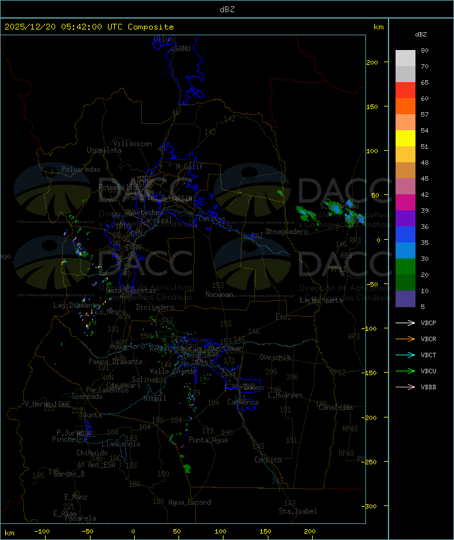Click the green radar echo south of Punta_Agua
The height and width of the screenshot is (540, 454).
[187, 468]
